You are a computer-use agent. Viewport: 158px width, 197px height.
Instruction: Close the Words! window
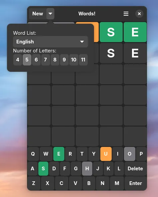(x=139, y=14)
